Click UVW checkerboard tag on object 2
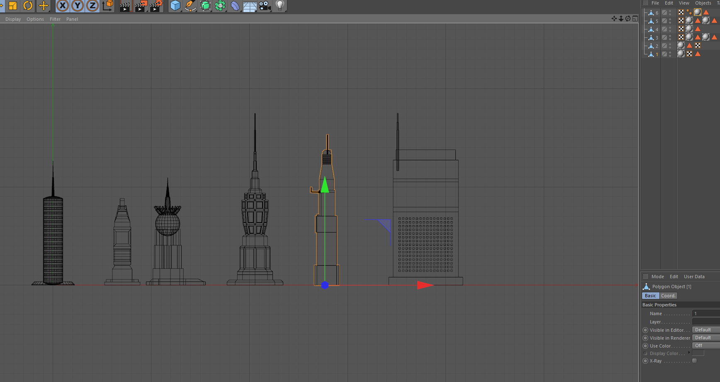The width and height of the screenshot is (720, 382). [x=698, y=45]
